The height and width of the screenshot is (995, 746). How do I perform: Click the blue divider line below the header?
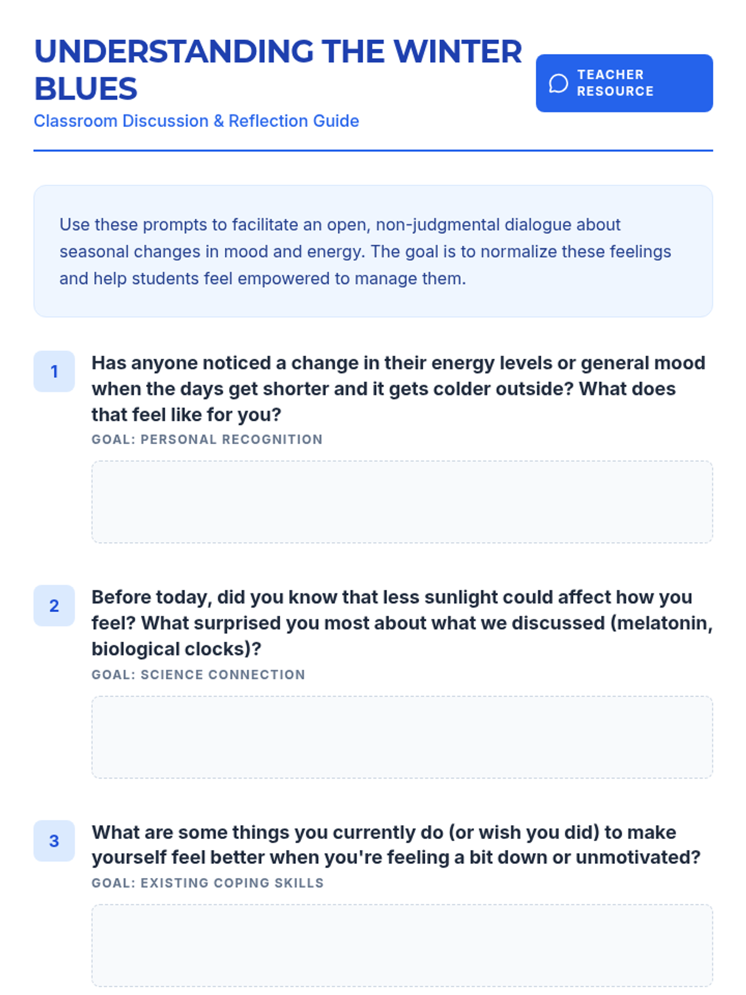373,150
